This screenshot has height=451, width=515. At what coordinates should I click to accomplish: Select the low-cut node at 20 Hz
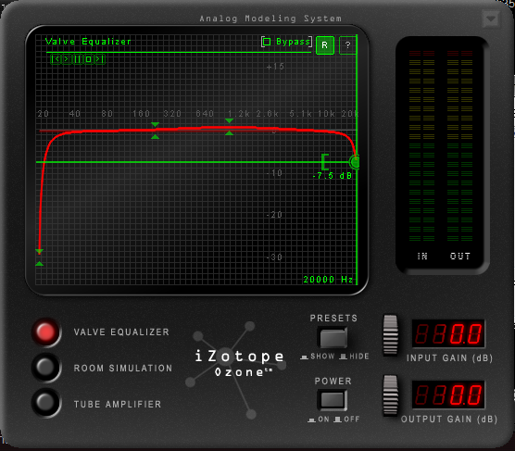pyautogui.click(x=40, y=257)
